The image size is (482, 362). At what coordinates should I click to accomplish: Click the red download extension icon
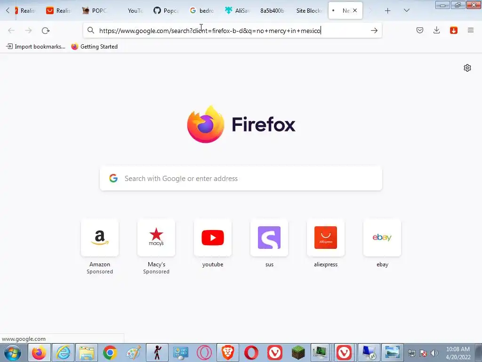coord(453,30)
